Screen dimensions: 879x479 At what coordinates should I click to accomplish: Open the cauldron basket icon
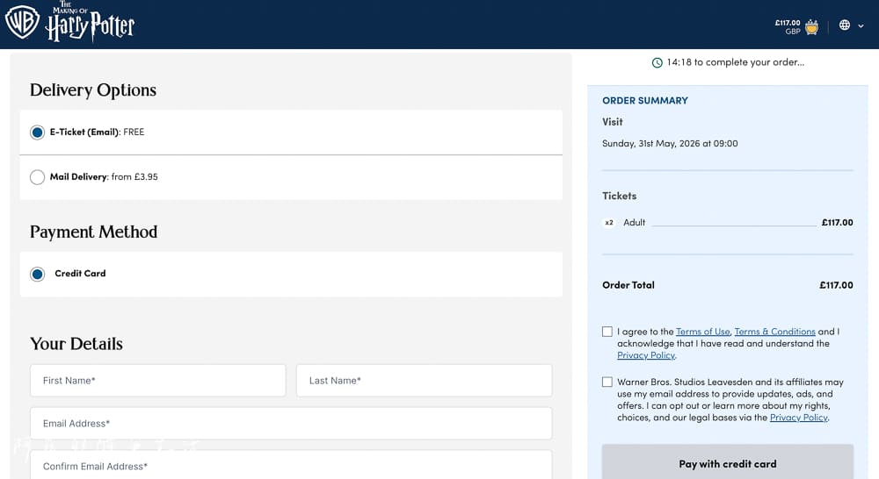point(811,26)
